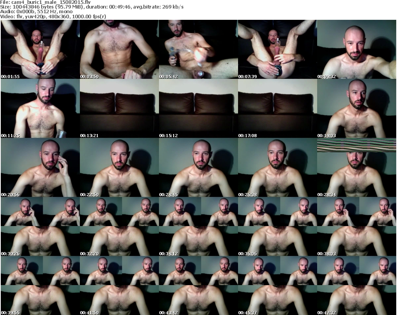Open the frame stamped 00:19:03
Image resolution: width=397 pixels, height=315 pixels.
click(x=357, y=108)
